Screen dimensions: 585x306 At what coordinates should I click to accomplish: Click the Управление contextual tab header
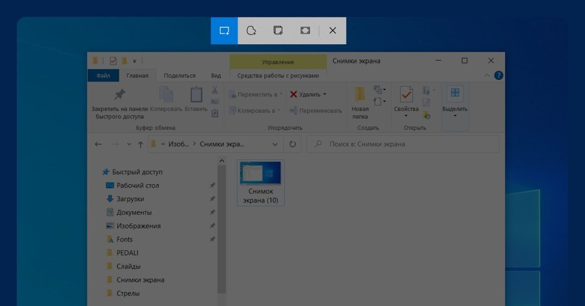click(x=278, y=62)
